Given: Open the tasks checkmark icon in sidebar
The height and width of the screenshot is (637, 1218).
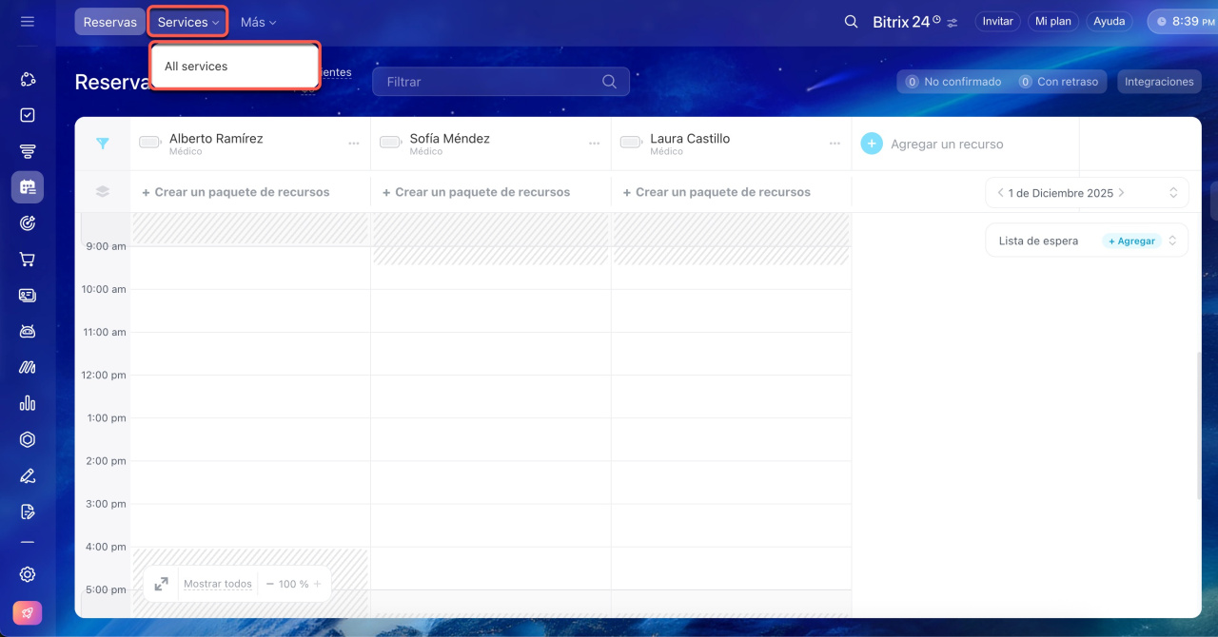Looking at the screenshot, I should (x=27, y=115).
